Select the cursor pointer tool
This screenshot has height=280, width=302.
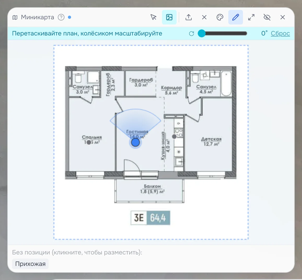pyautogui.click(x=154, y=17)
